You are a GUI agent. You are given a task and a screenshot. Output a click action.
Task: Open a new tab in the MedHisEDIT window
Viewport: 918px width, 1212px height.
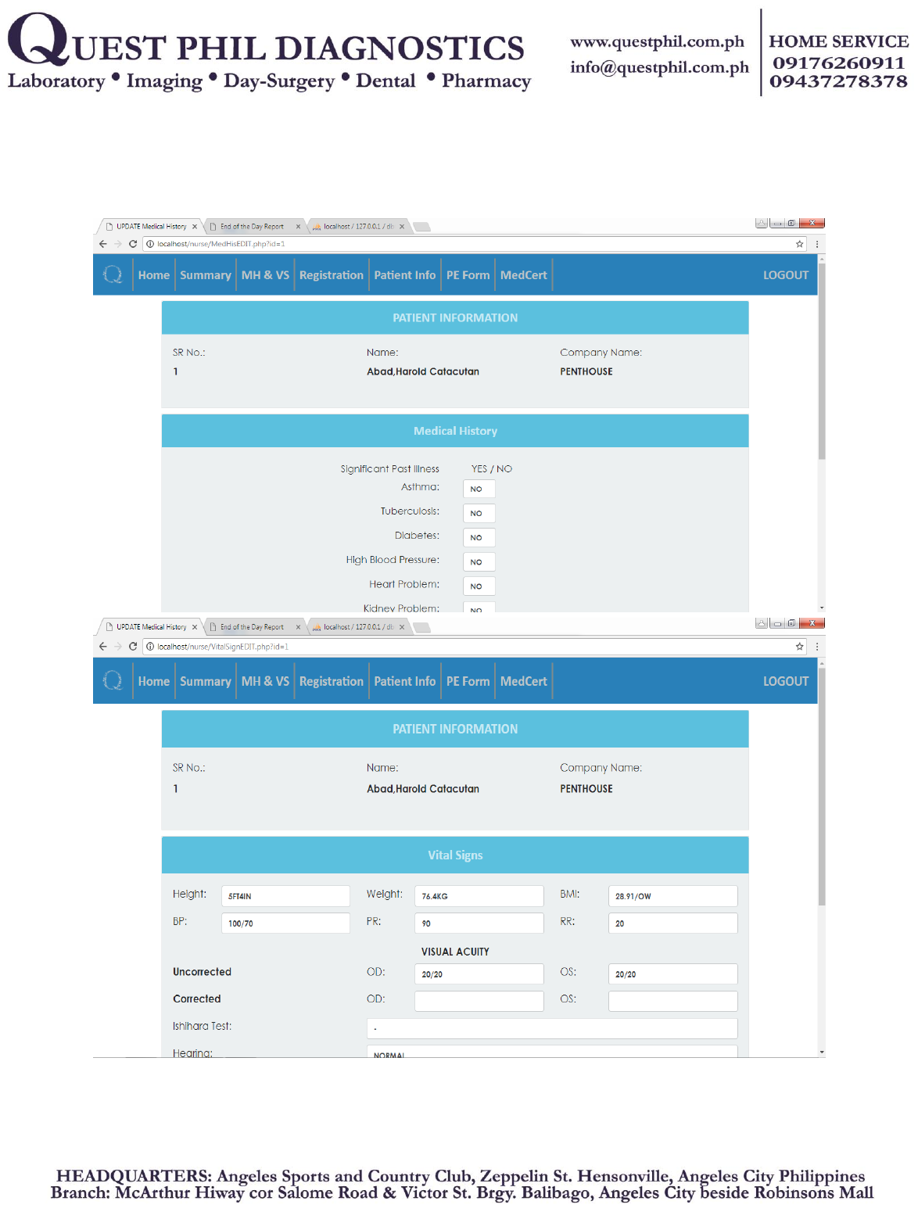pyautogui.click(x=421, y=227)
